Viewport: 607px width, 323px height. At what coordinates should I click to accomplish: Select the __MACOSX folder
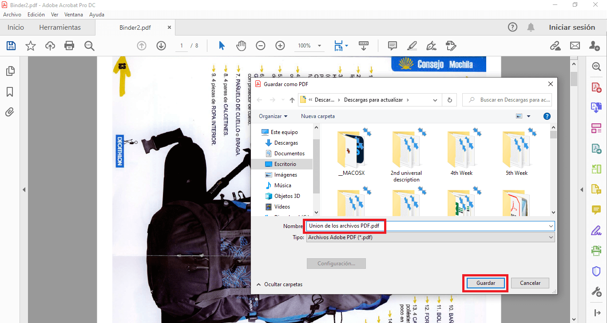tap(351, 152)
